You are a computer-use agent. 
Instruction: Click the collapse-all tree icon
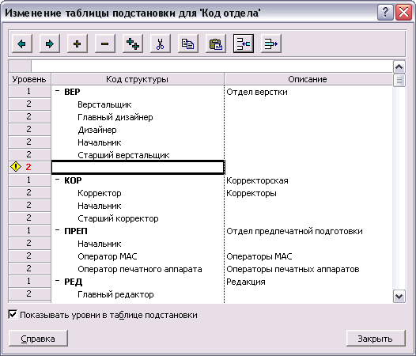[x=244, y=44]
